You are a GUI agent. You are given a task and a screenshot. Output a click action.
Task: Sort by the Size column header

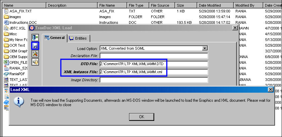click(x=186, y=5)
